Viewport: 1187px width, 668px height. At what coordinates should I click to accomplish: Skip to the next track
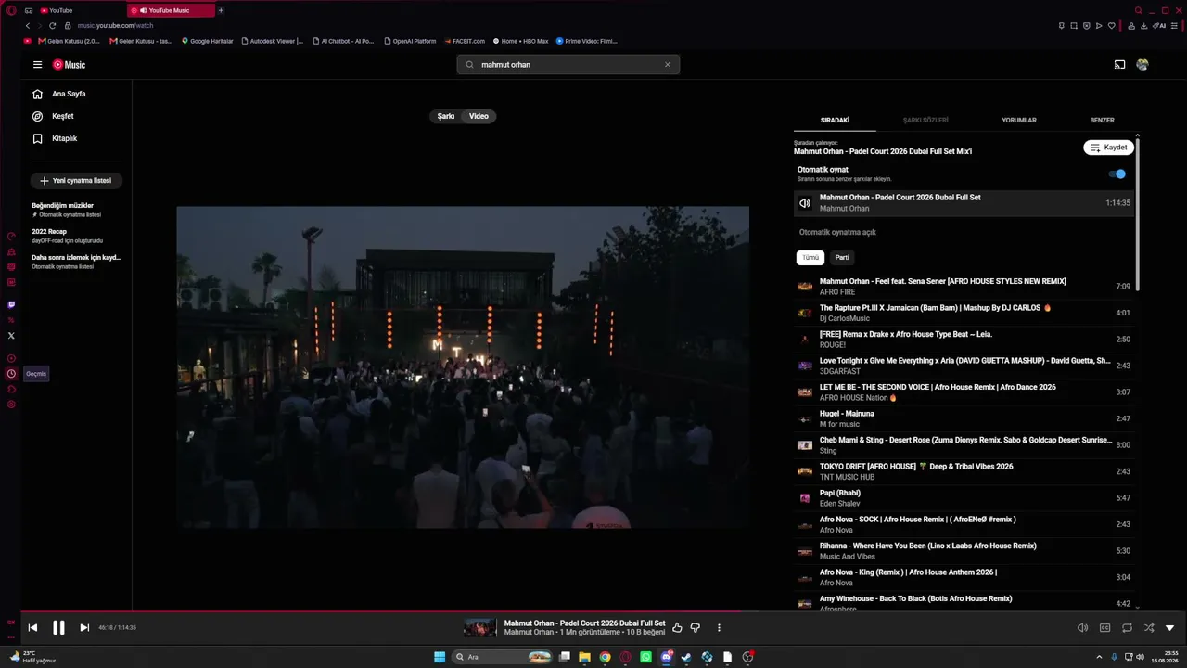84,628
